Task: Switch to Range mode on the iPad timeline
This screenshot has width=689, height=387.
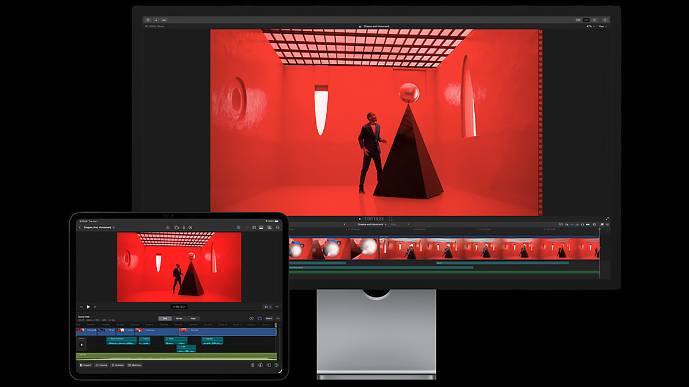Action: 179,318
